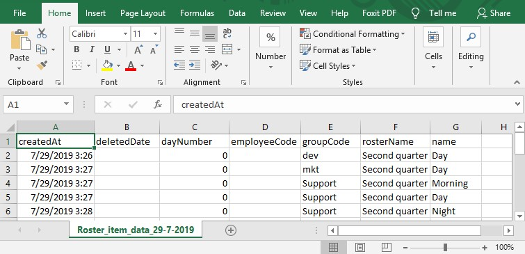Open underline style dropdown arrow
Viewport: 525px width, 254px height.
pos(119,50)
